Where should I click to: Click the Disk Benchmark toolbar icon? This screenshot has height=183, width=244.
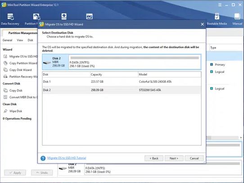[x=64, y=16]
